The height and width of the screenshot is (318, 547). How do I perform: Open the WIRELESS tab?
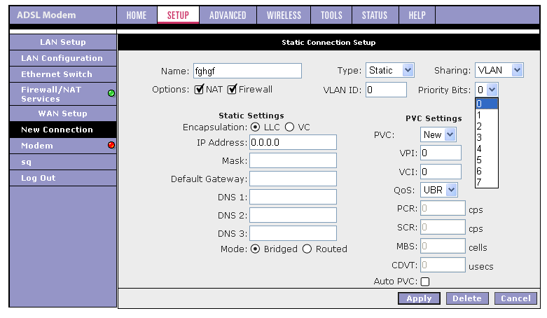coord(284,15)
